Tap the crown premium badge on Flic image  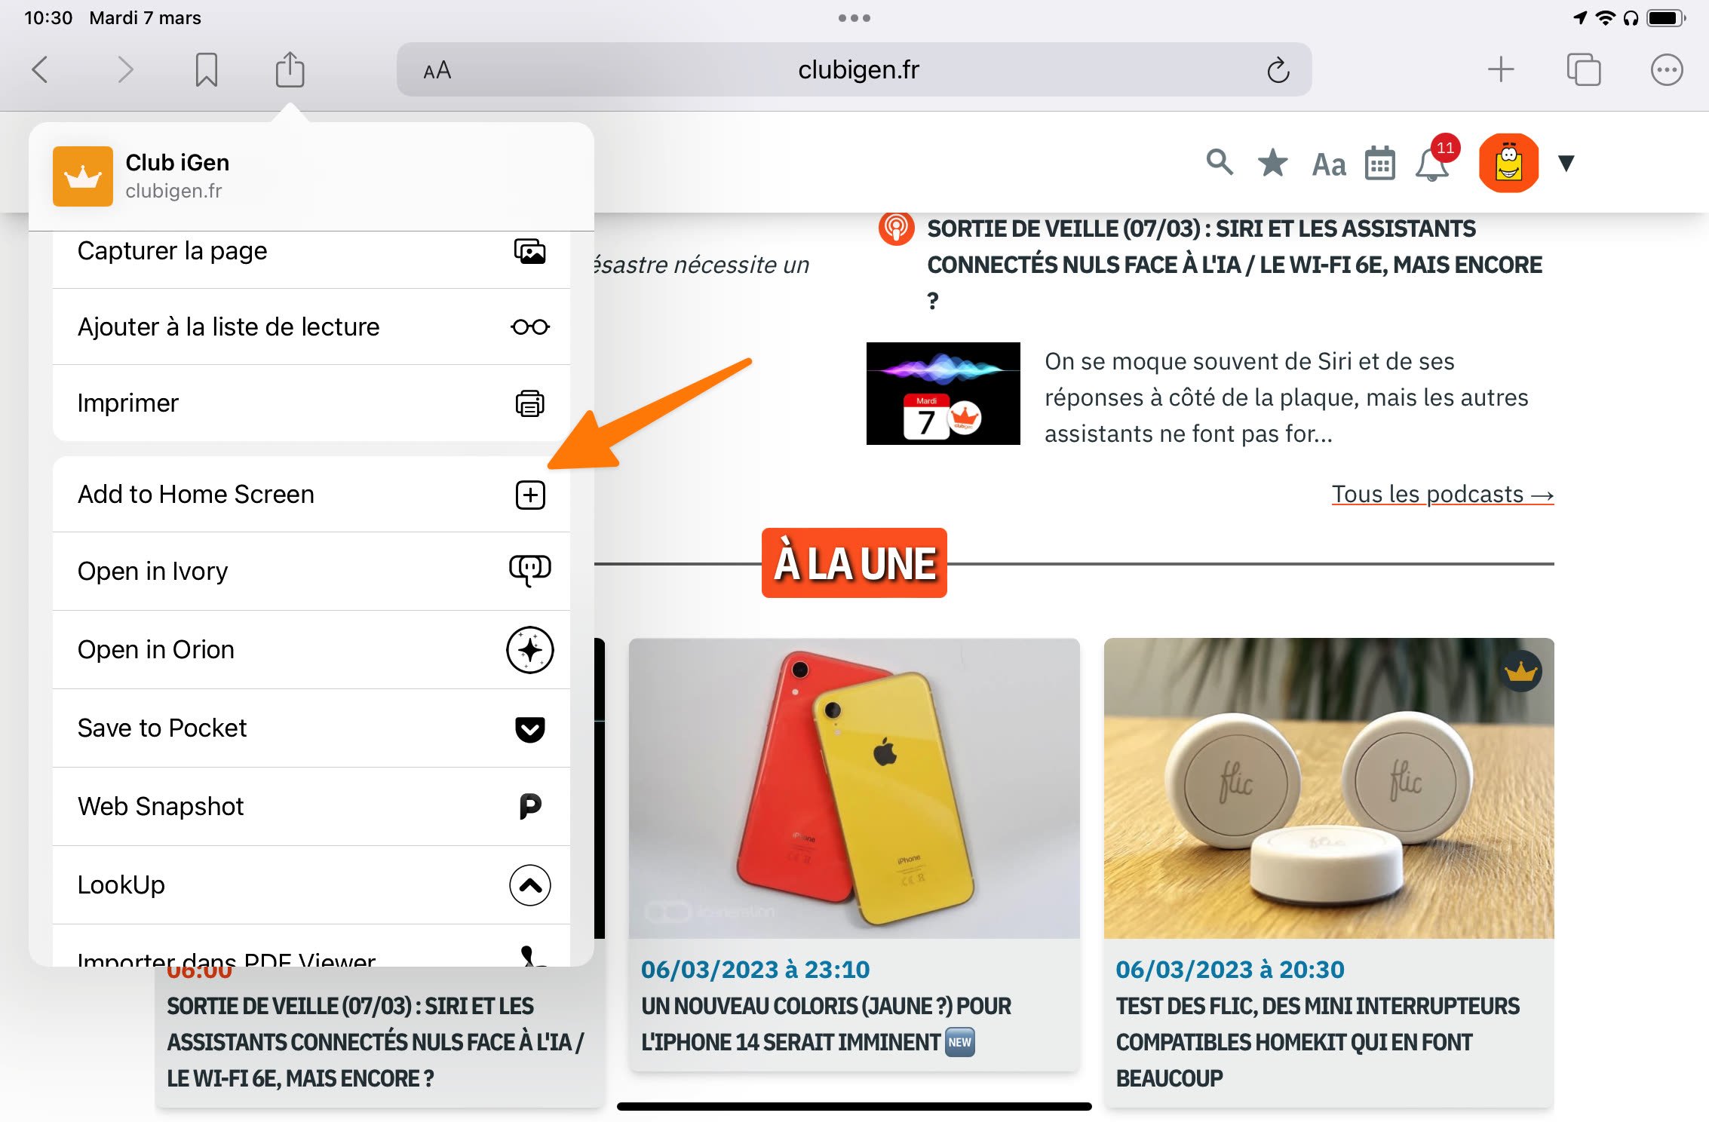coord(1520,670)
